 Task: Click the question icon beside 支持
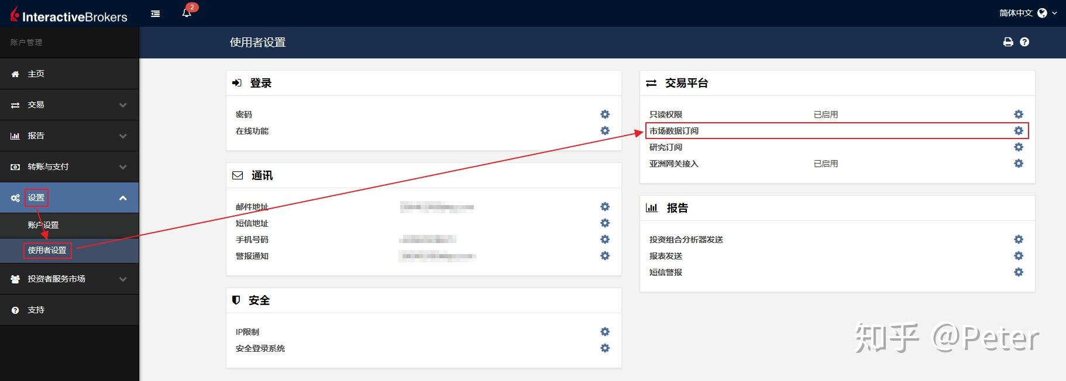coord(15,310)
